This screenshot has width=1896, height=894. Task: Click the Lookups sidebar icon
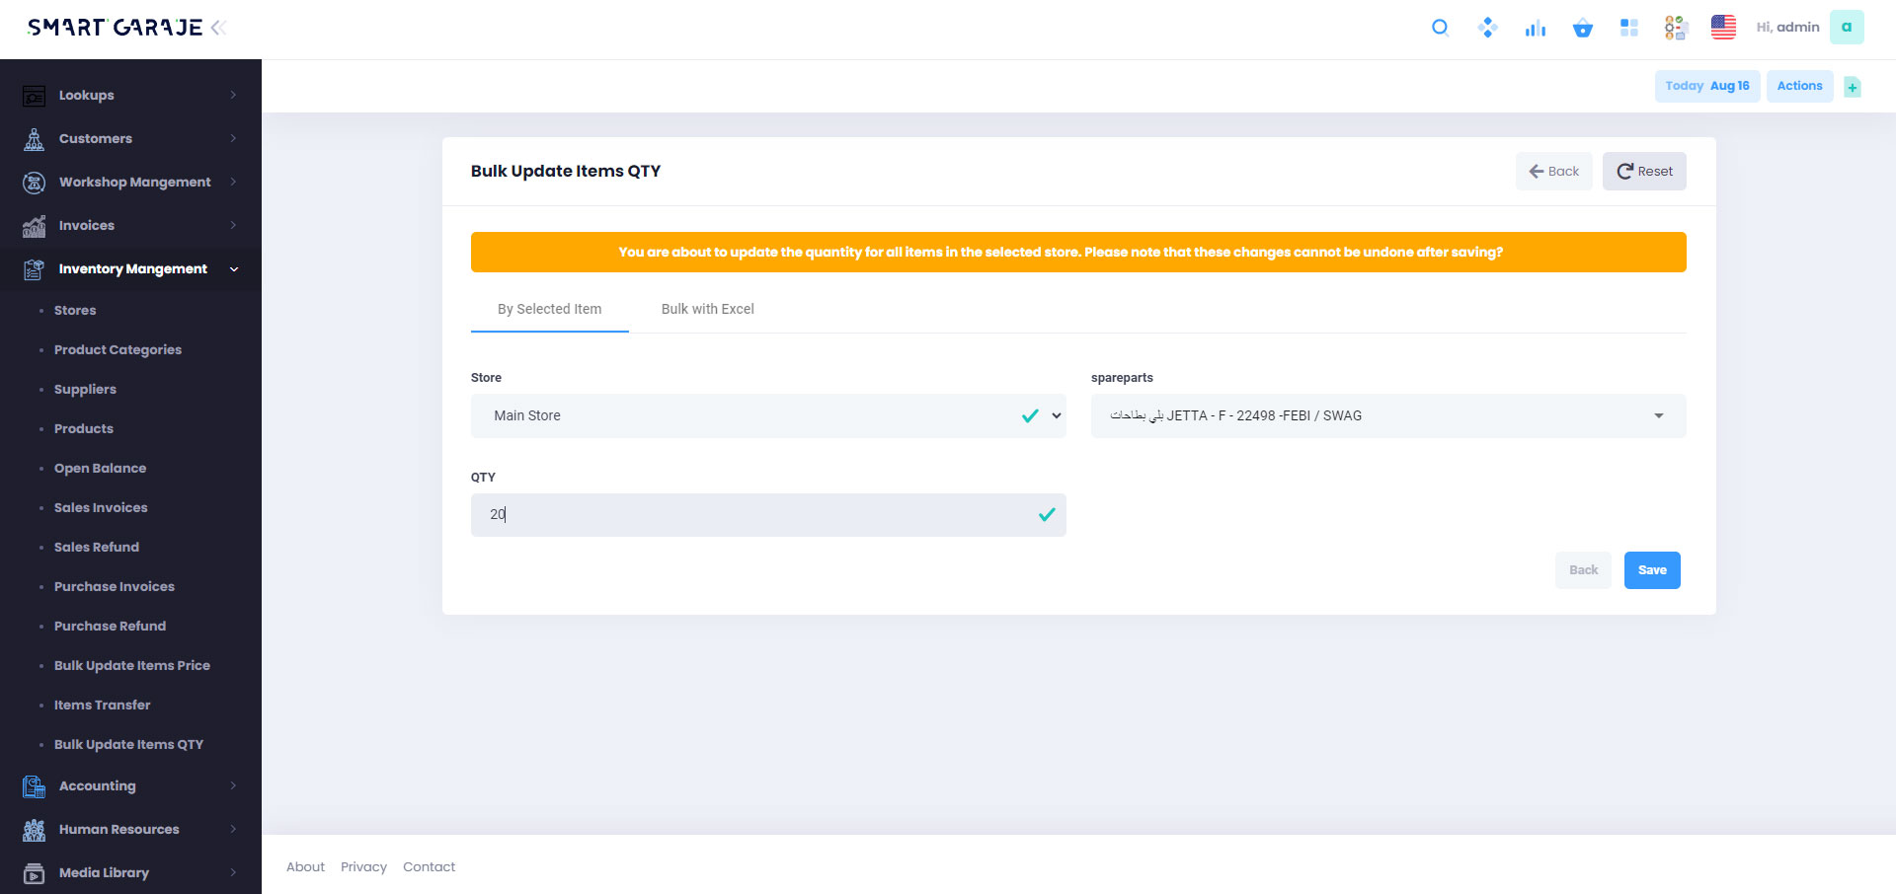(x=34, y=96)
